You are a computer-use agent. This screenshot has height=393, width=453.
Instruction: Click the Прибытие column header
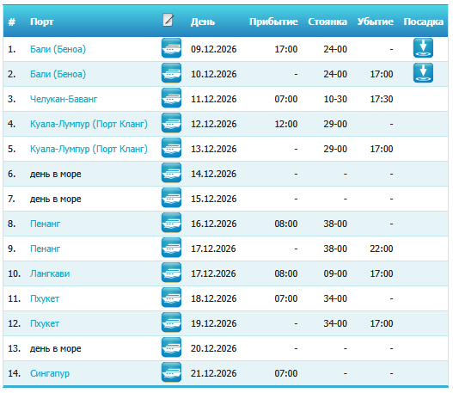[273, 21]
